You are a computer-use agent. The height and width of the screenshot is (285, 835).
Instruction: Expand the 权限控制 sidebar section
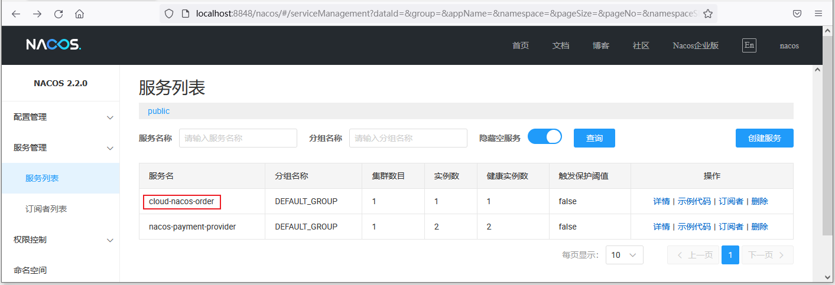(60, 240)
